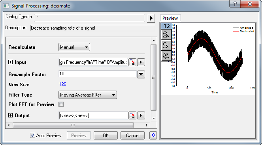Click the OK button

[106, 135]
